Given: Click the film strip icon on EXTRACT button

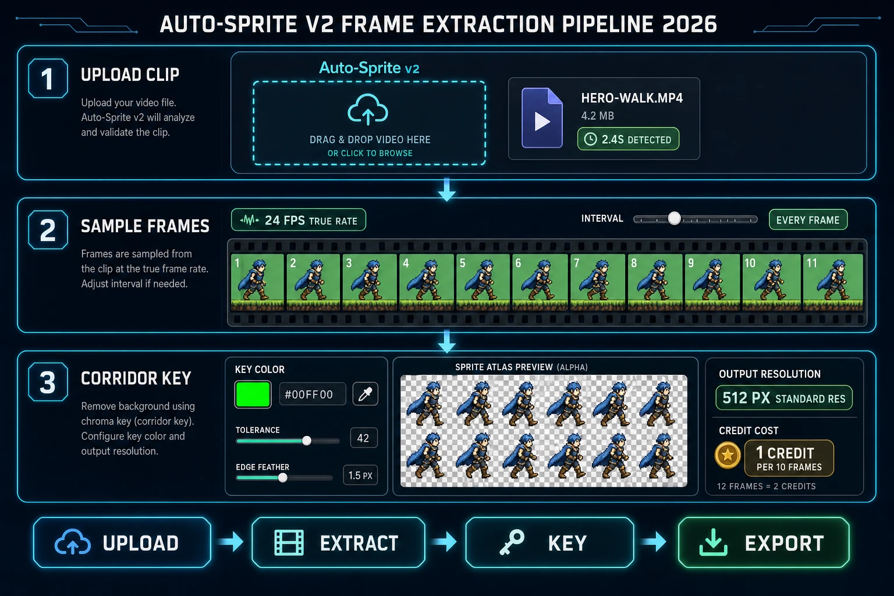Looking at the screenshot, I should (x=289, y=542).
